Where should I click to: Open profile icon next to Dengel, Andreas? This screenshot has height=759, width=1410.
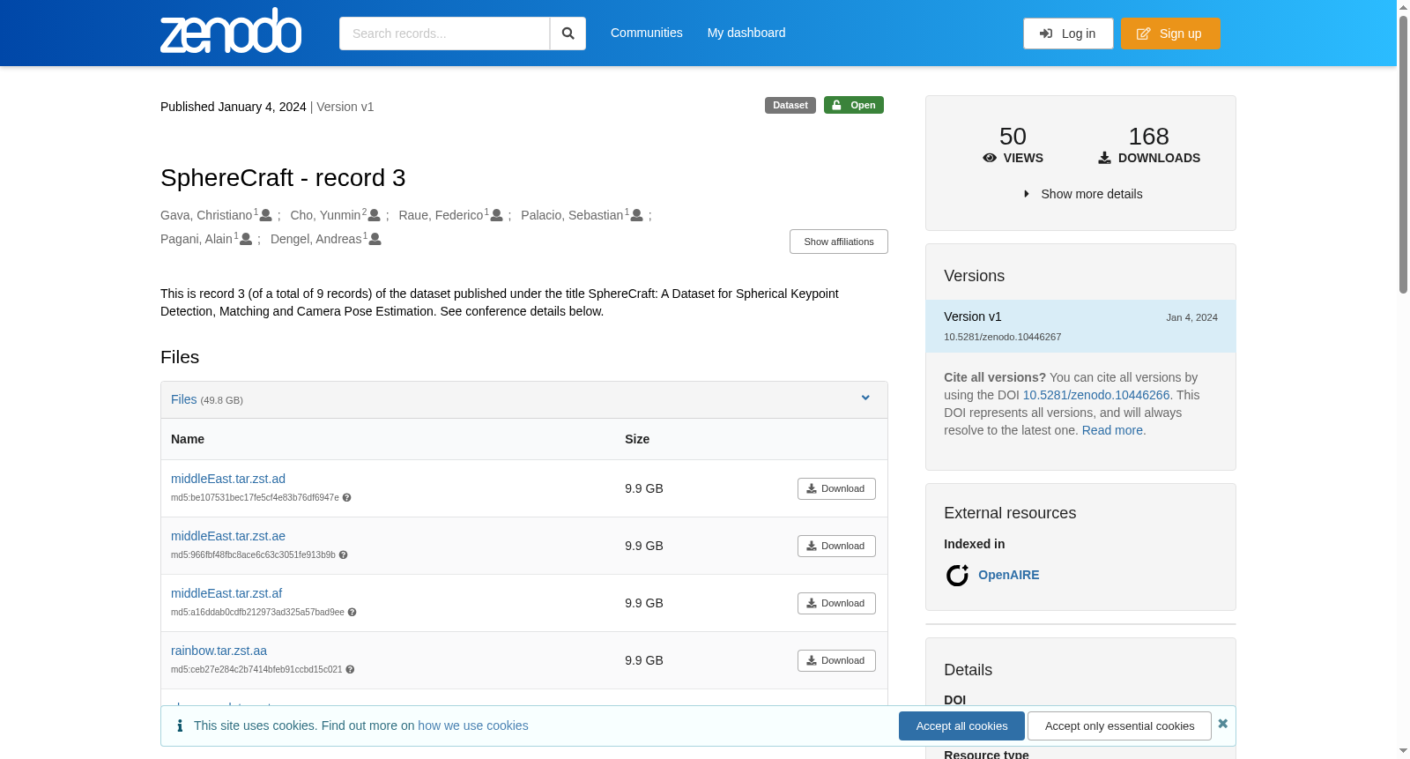[375, 239]
